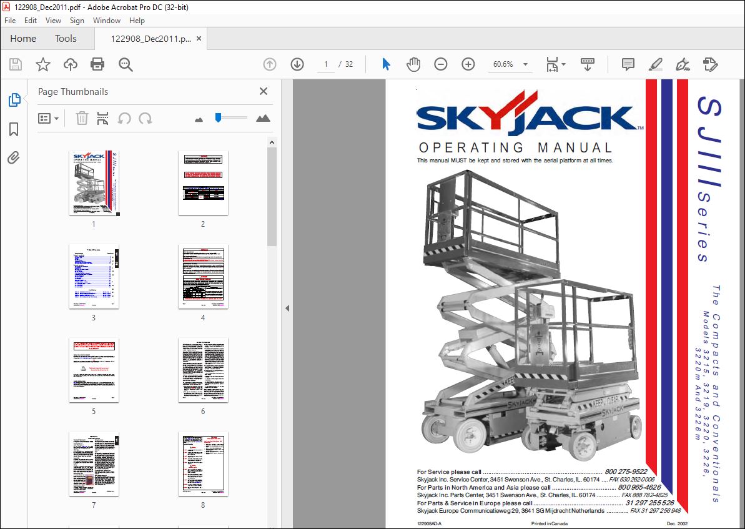Enlarge thumbnail size large mountain icon
The image size is (745, 529).
point(263,118)
